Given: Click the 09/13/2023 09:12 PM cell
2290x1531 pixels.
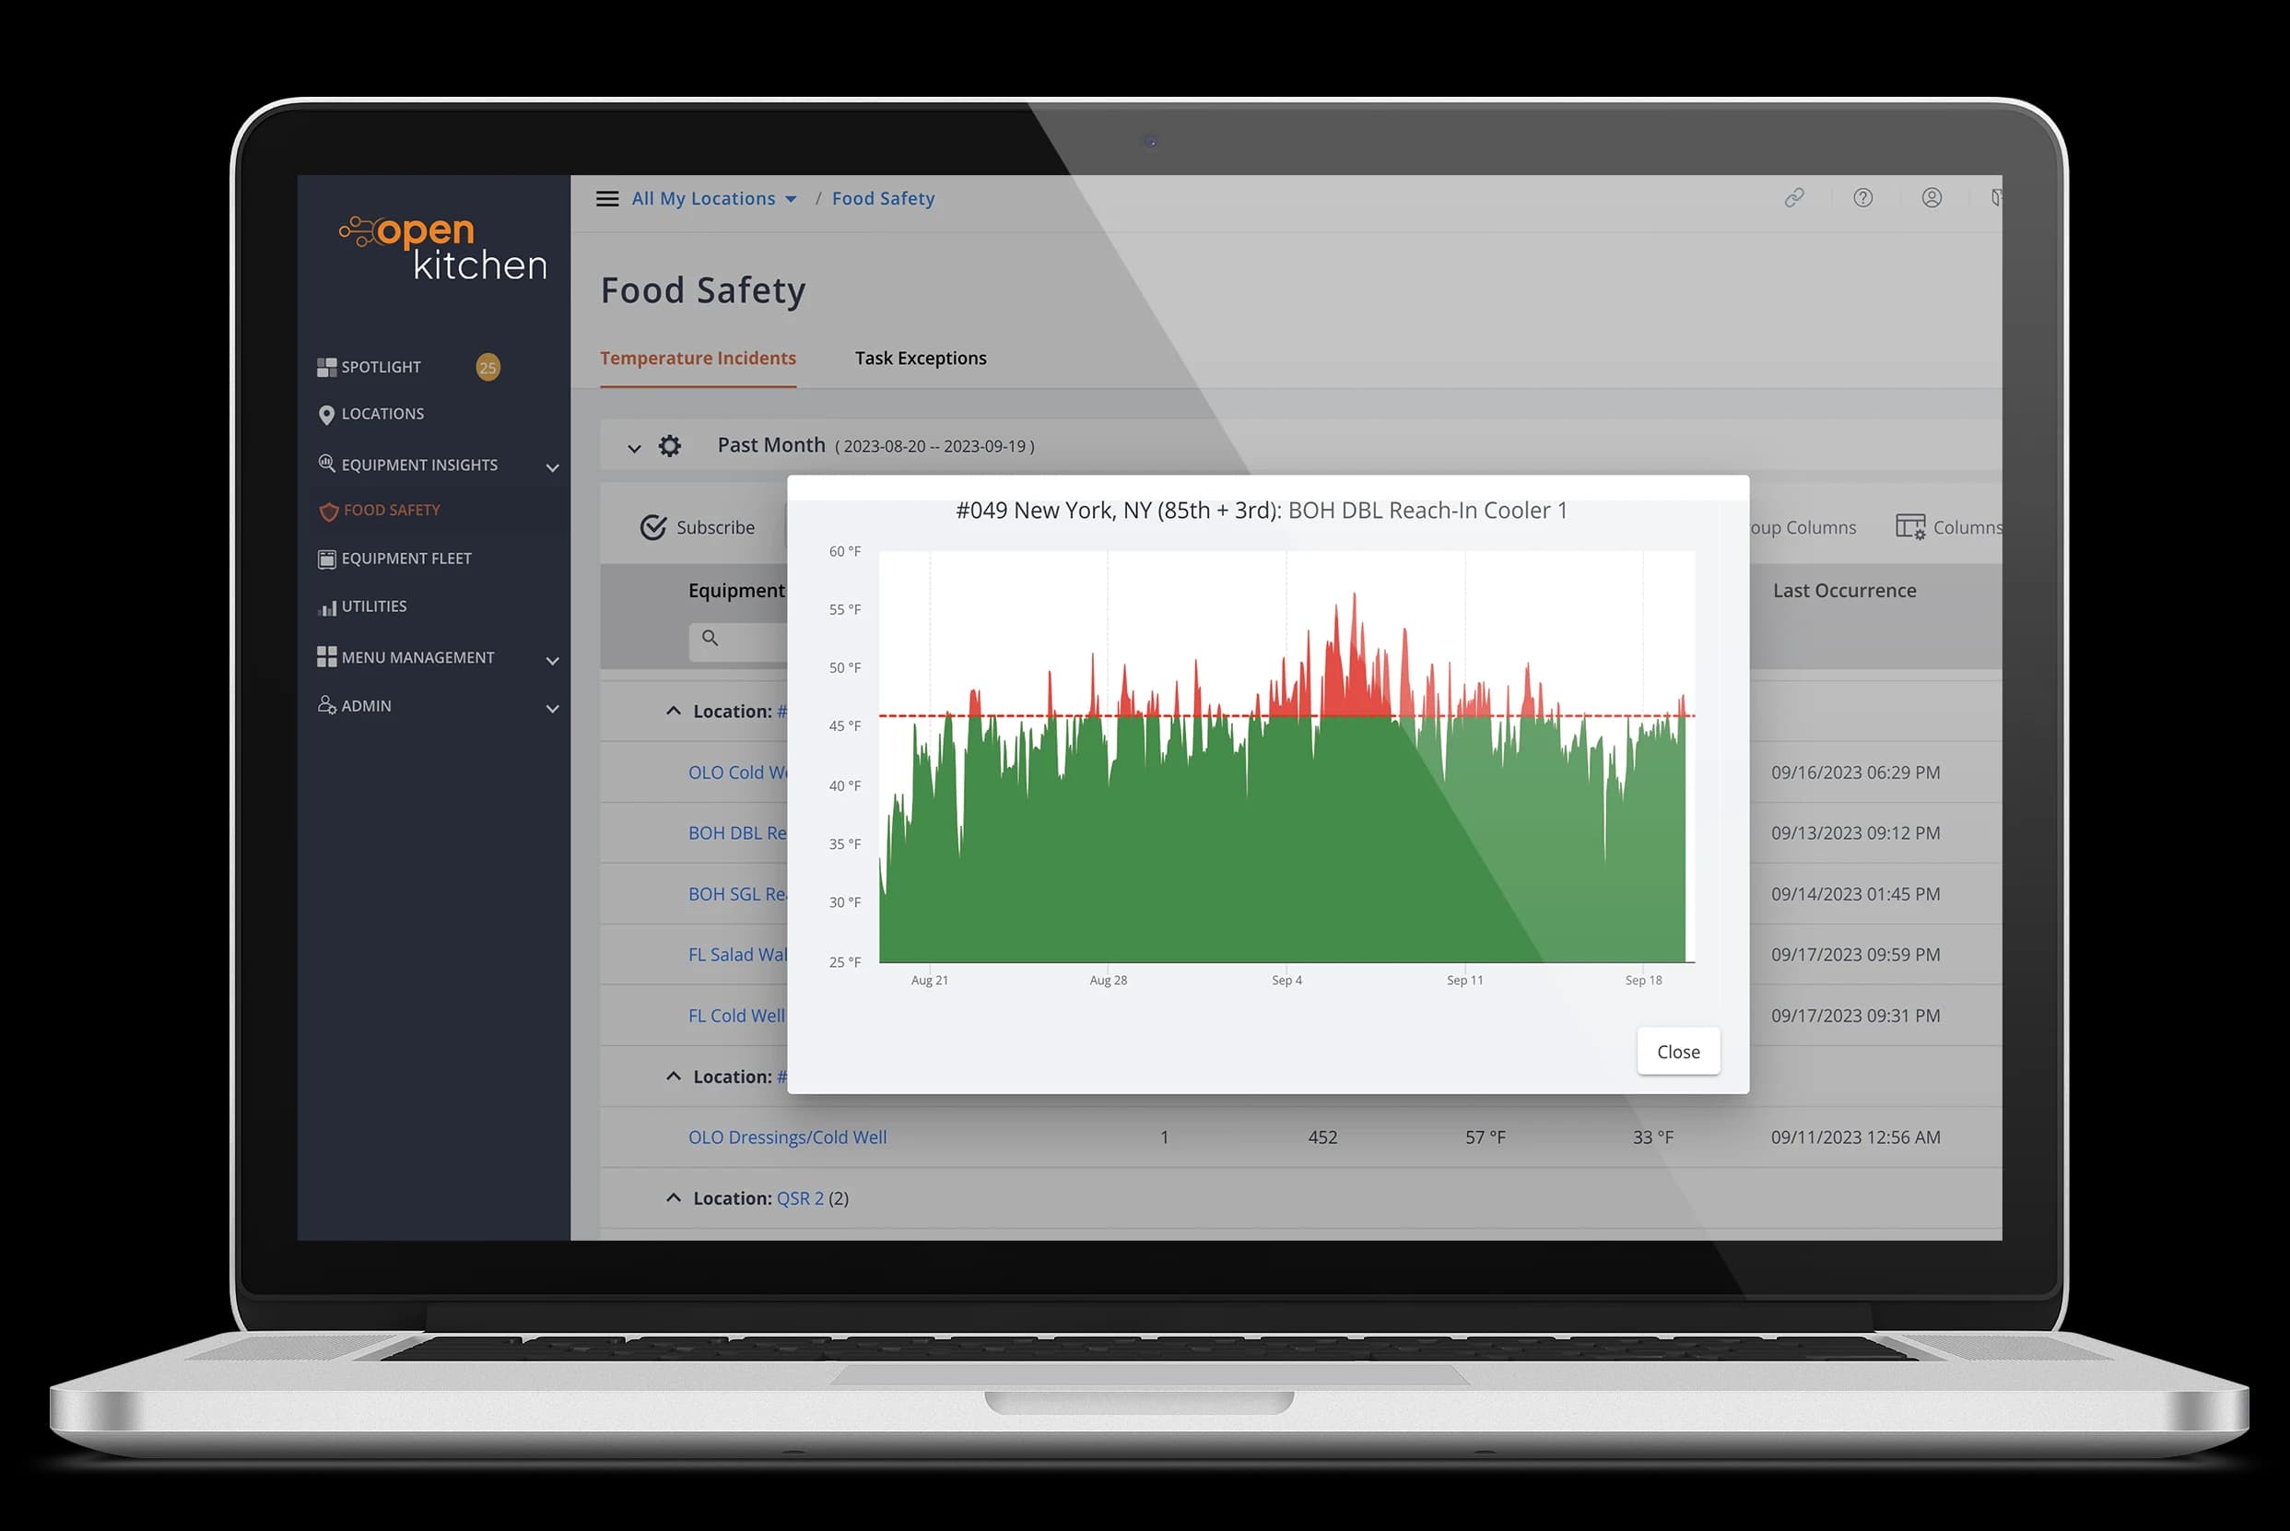Looking at the screenshot, I should pos(1856,833).
